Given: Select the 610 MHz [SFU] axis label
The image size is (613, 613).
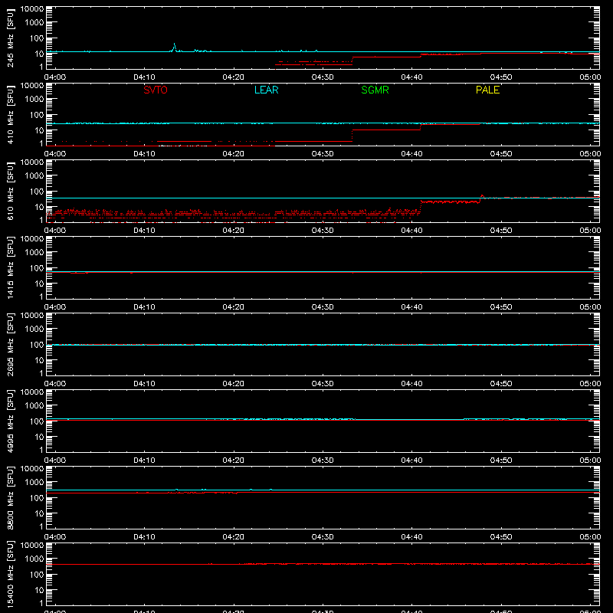Looking at the screenshot, I should click(10, 191).
